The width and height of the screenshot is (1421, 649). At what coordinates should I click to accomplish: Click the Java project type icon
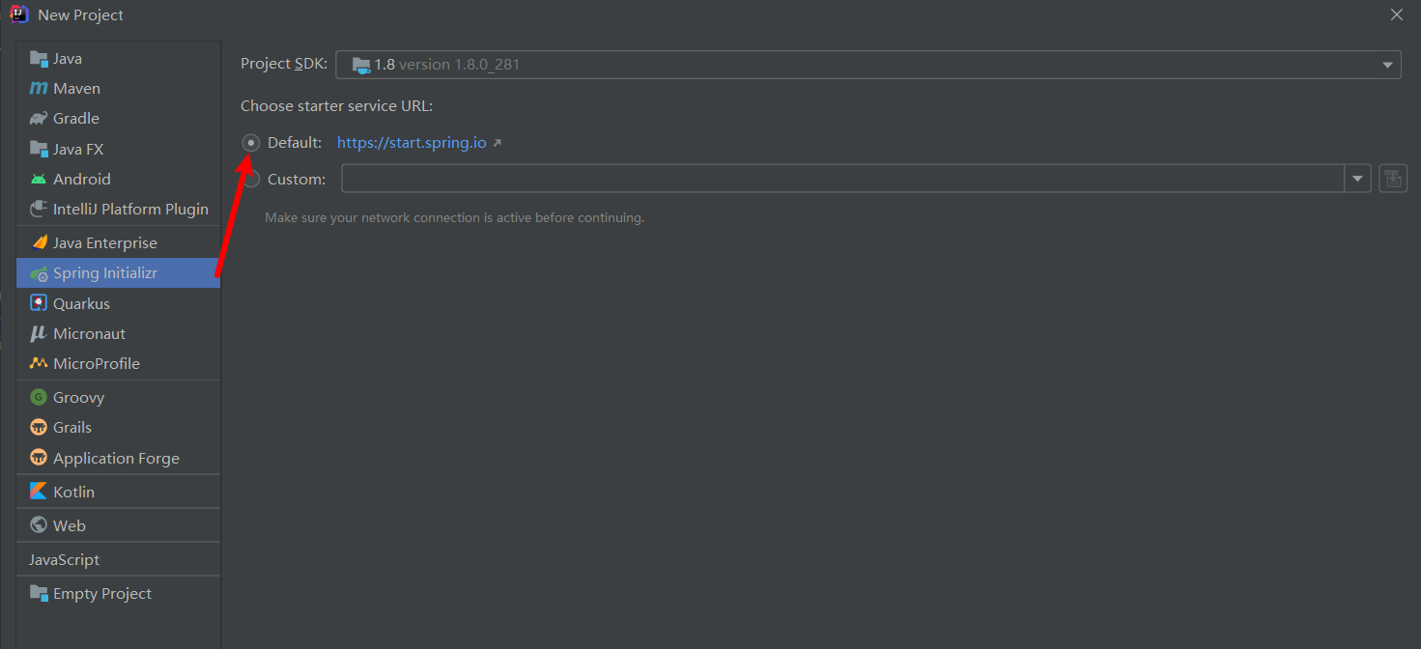(39, 58)
